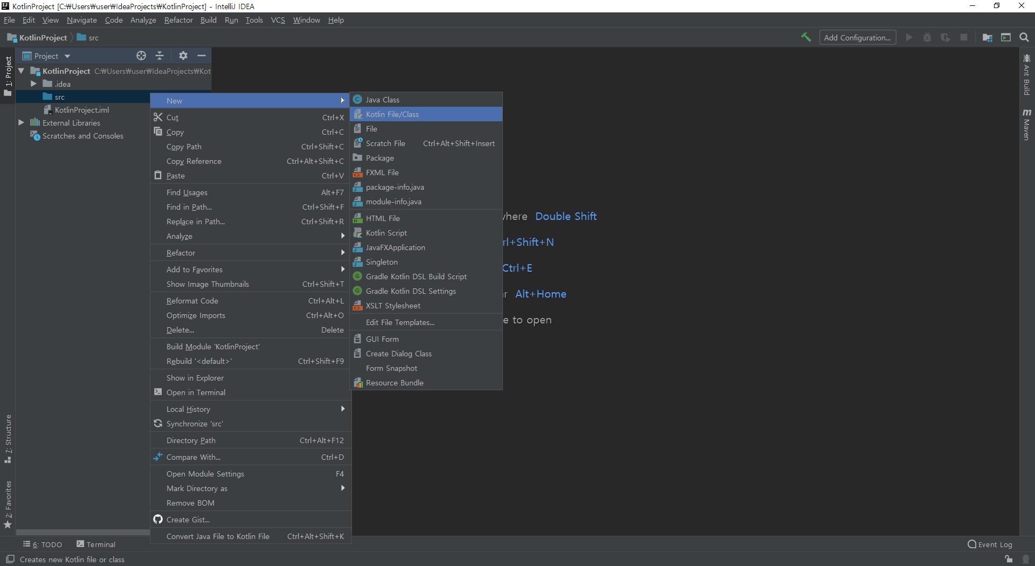The height and width of the screenshot is (566, 1035).
Task: Expand the .idea folder node
Action: point(33,84)
